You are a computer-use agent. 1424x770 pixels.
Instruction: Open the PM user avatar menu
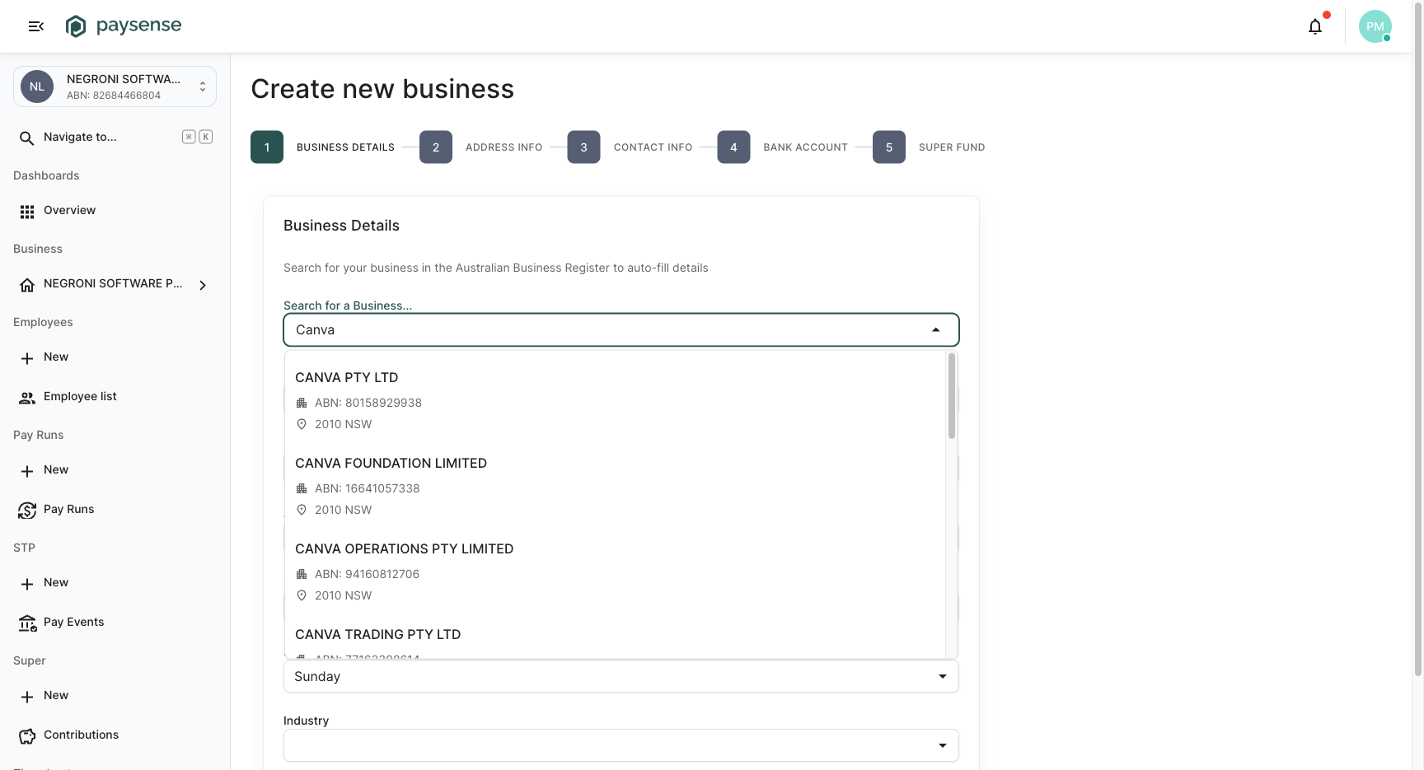point(1375,26)
